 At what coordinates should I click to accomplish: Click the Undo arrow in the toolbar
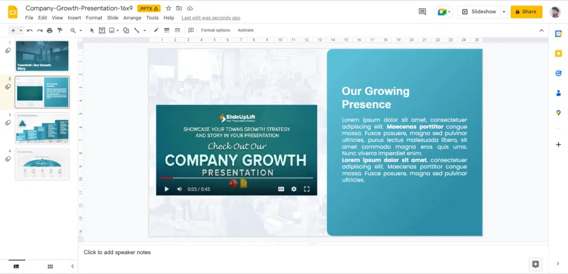[x=29, y=31]
